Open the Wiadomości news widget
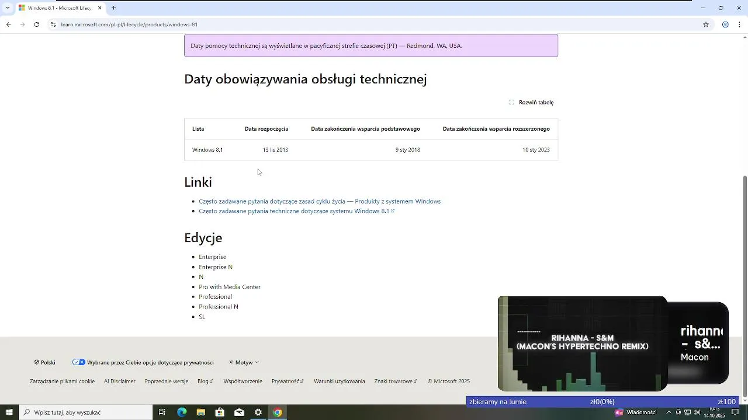Screen dimensions: 748x420 point(635,412)
